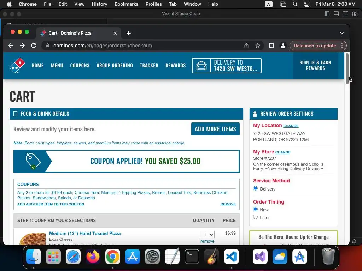Launch Safari from the dock

pyautogui.click(x=73, y=256)
